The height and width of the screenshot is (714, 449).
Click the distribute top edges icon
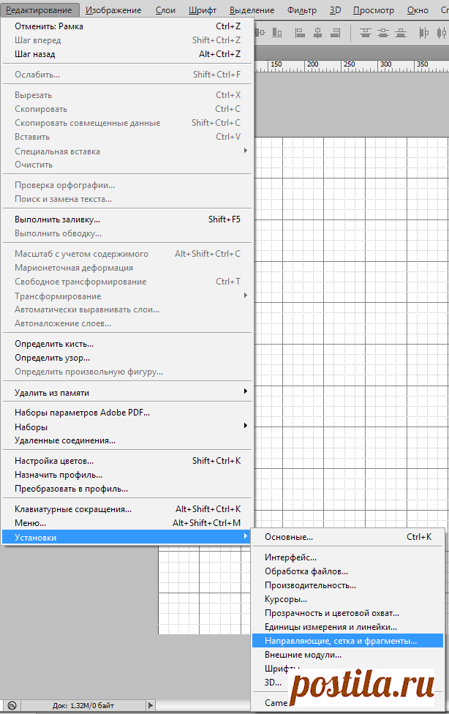point(365,33)
